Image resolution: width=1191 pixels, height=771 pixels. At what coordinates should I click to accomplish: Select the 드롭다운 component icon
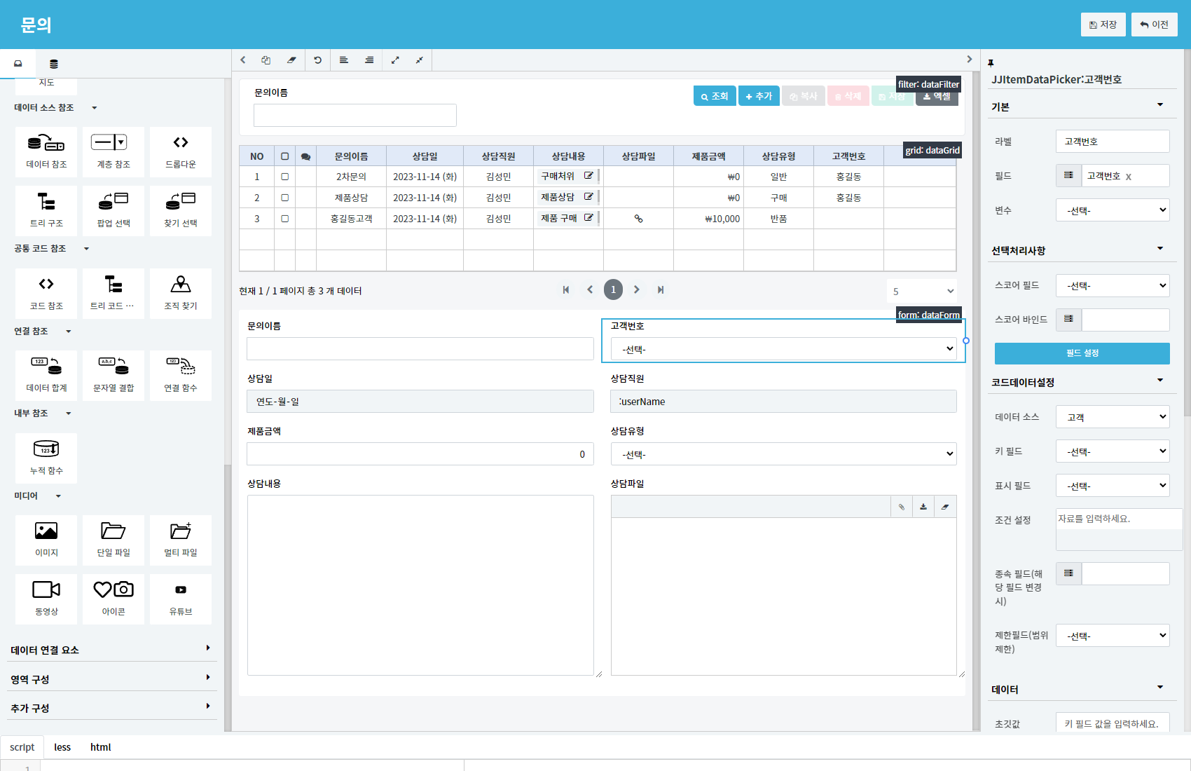point(181,151)
